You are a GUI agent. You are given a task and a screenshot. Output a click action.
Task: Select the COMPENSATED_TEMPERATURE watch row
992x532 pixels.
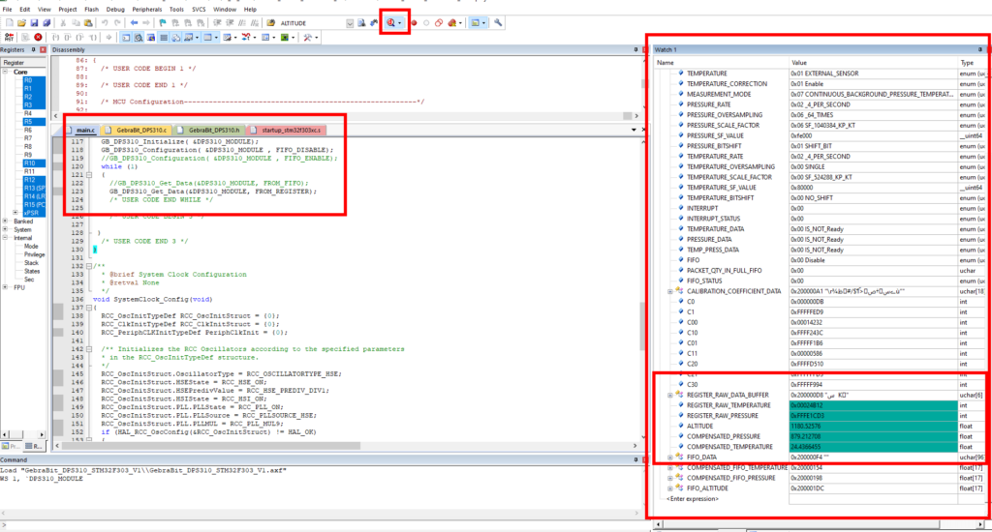tap(821, 447)
